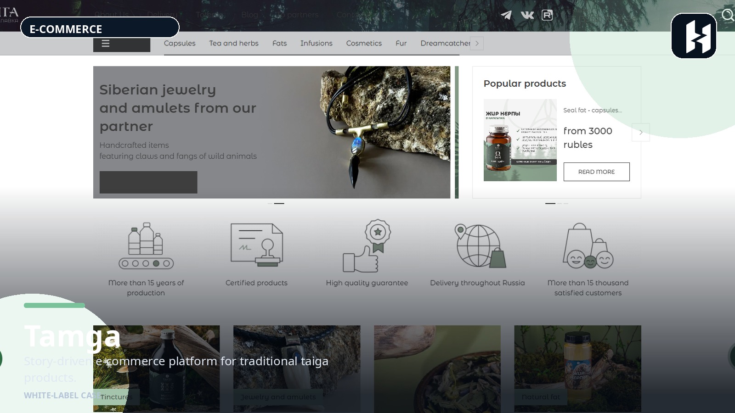Screen dimensions: 735x413
Task: Show next popular product with arrow
Action: click(x=641, y=132)
